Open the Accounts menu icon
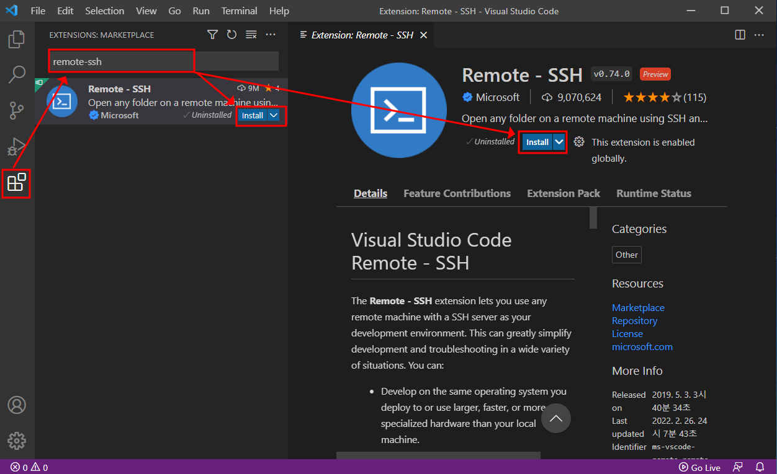The image size is (777, 474). [x=17, y=405]
